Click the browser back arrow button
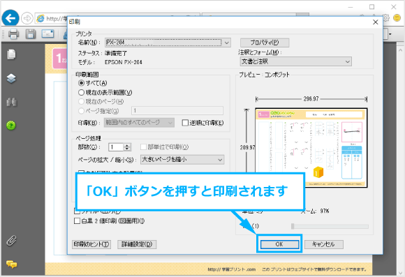The width and height of the screenshot is (405, 277). [x=10, y=19]
